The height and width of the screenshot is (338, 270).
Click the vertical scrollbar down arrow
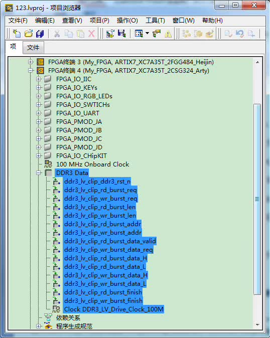coord(257,324)
